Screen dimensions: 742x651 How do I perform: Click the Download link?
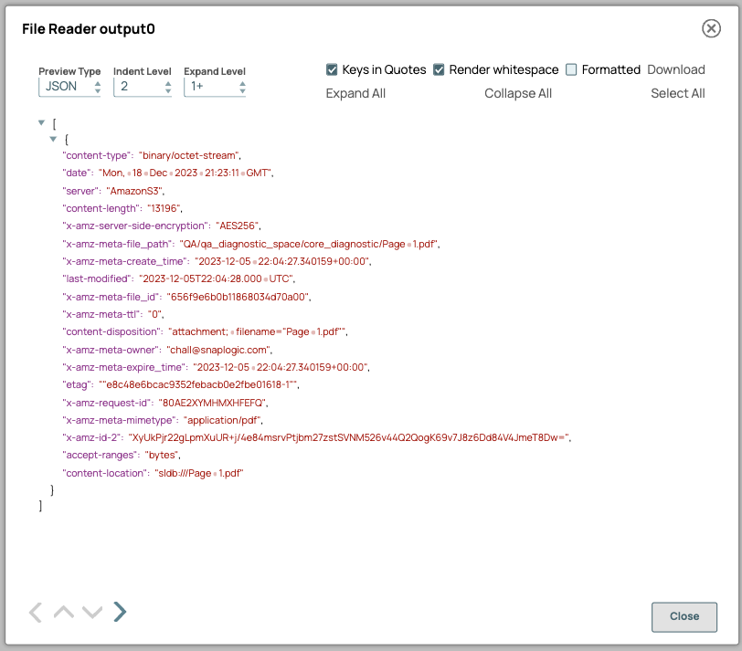676,69
